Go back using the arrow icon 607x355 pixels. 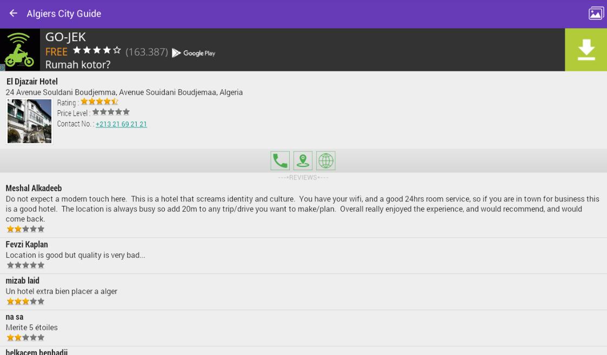[13, 13]
